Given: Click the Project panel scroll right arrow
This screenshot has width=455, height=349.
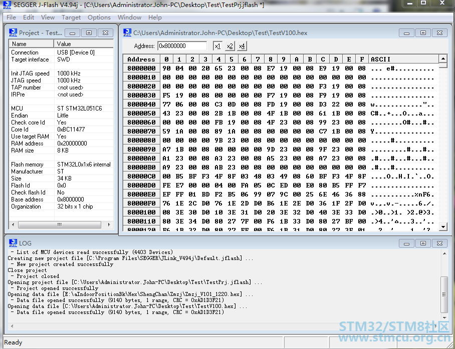Looking at the screenshot, I should 109,224.
